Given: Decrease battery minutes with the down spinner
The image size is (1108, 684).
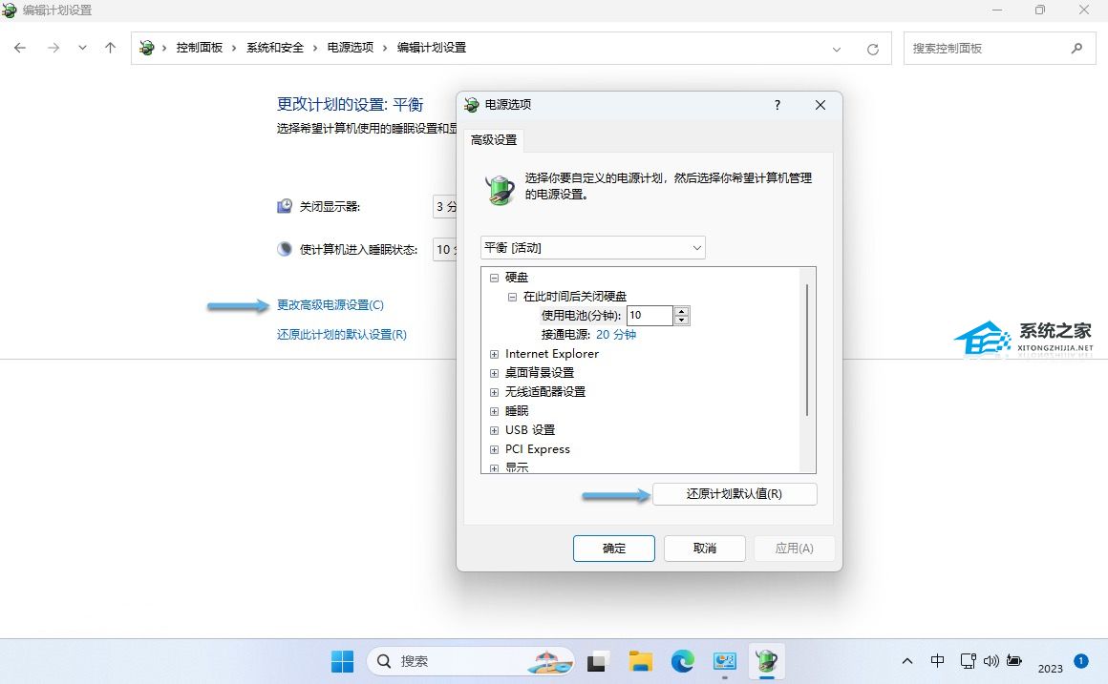Looking at the screenshot, I should [x=681, y=321].
